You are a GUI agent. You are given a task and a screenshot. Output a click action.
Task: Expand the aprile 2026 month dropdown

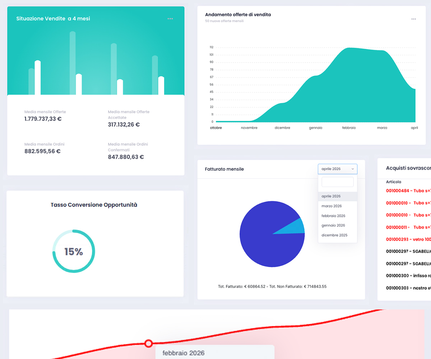(338, 169)
